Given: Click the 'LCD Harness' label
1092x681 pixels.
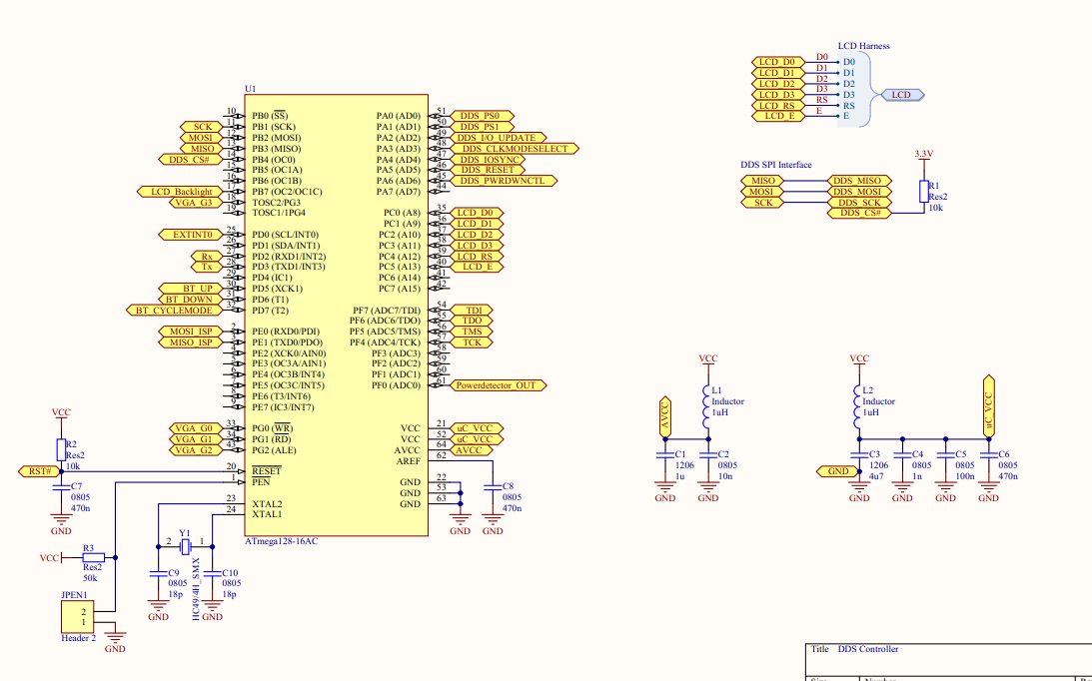Looking at the screenshot, I should (x=863, y=46).
